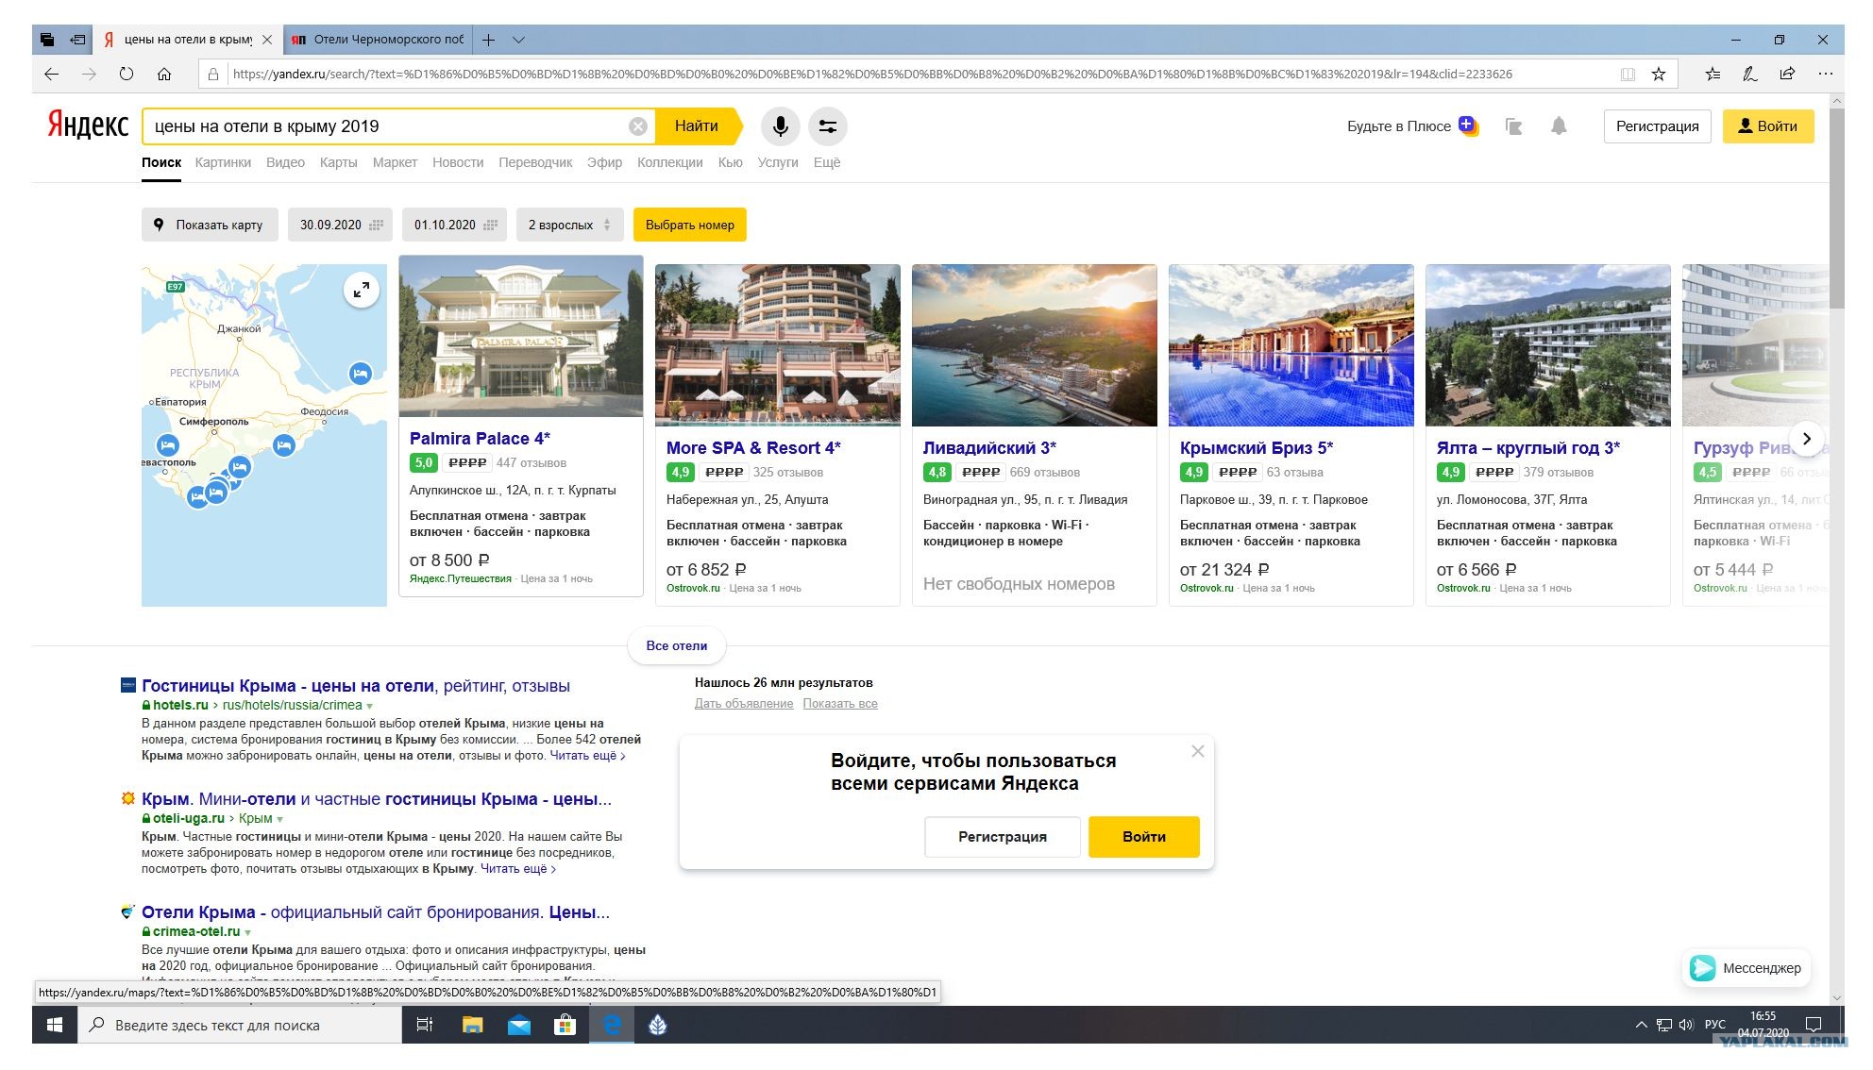This screenshot has width=1873, height=1070.
Task: Open the Мессенджер chat widget
Action: coord(1746,968)
